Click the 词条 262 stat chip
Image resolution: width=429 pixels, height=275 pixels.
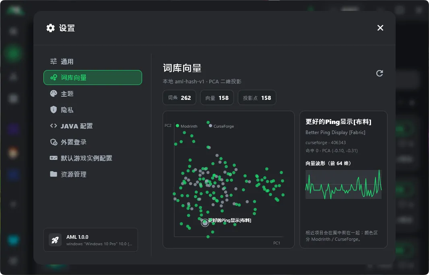179,98
